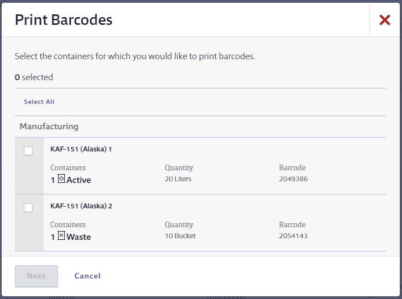This screenshot has height=299, width=402.
Task: Check the KAF-151 (Alaska) 2 checkbox
Action: tap(28, 208)
